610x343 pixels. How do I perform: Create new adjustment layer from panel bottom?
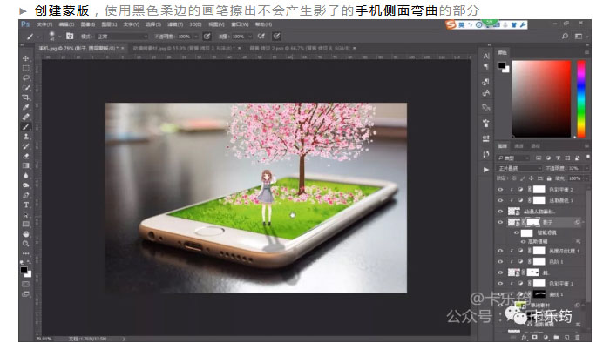tap(546, 337)
